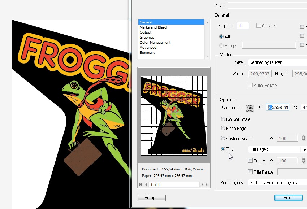Select the Fit to Page option
Viewport: 307px width, 209px height.
tap(222, 128)
